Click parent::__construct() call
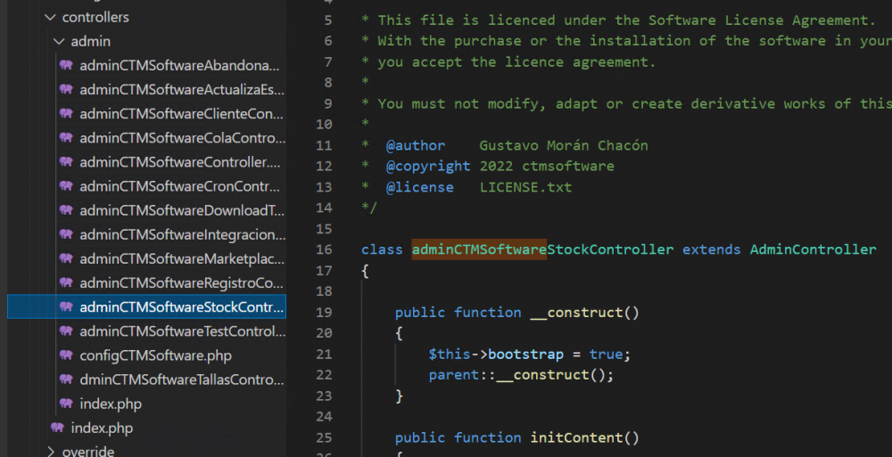Screen dimensions: 892x457 point(521,375)
